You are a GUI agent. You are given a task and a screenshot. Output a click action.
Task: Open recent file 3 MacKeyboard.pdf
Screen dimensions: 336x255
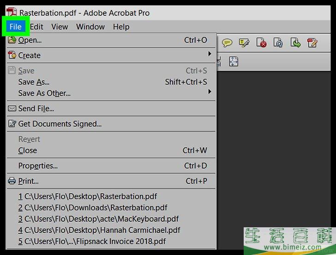[111, 219]
